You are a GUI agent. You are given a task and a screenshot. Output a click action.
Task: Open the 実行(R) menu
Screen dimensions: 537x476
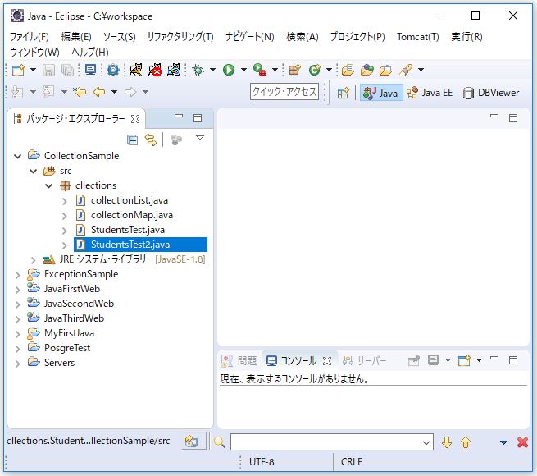coord(466,37)
